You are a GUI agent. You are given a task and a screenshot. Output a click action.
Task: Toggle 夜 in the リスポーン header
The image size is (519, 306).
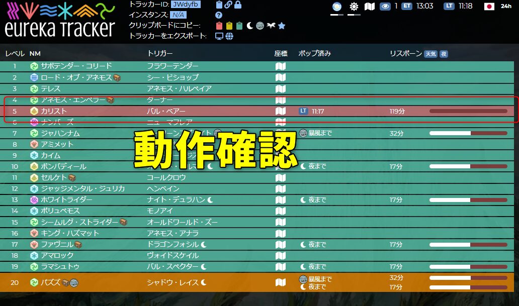445,53
